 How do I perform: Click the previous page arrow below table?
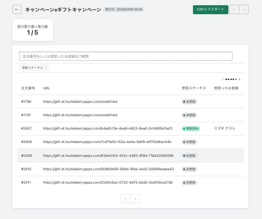pyautogui.click(x=126, y=199)
